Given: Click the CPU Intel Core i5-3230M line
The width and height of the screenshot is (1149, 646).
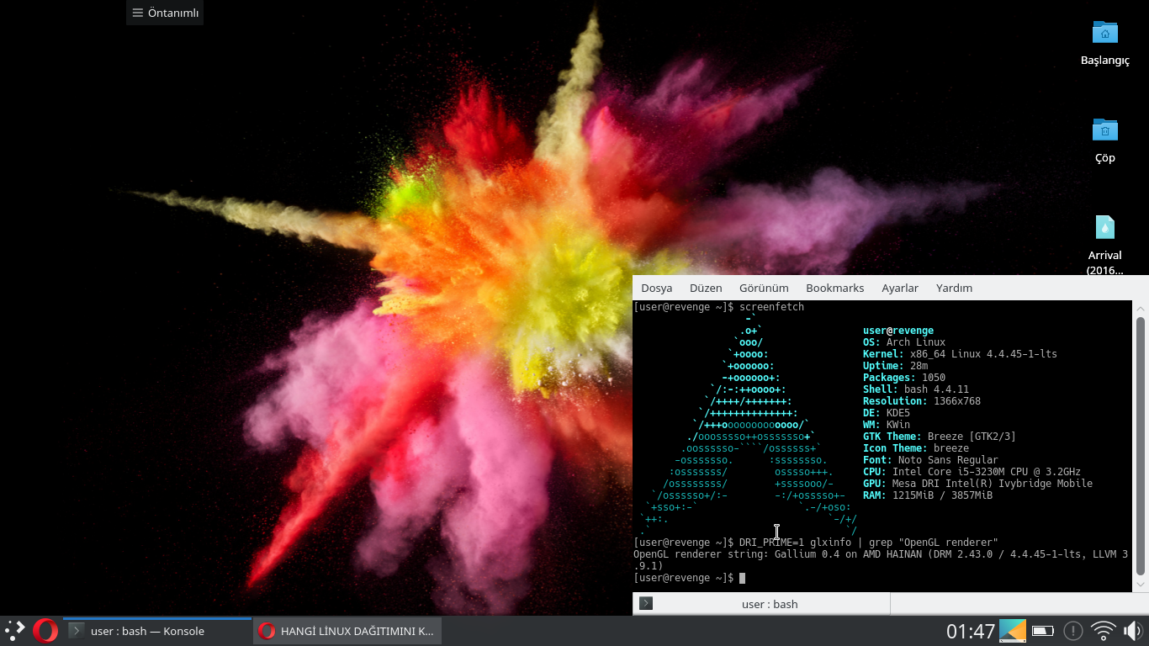Looking at the screenshot, I should 972,472.
